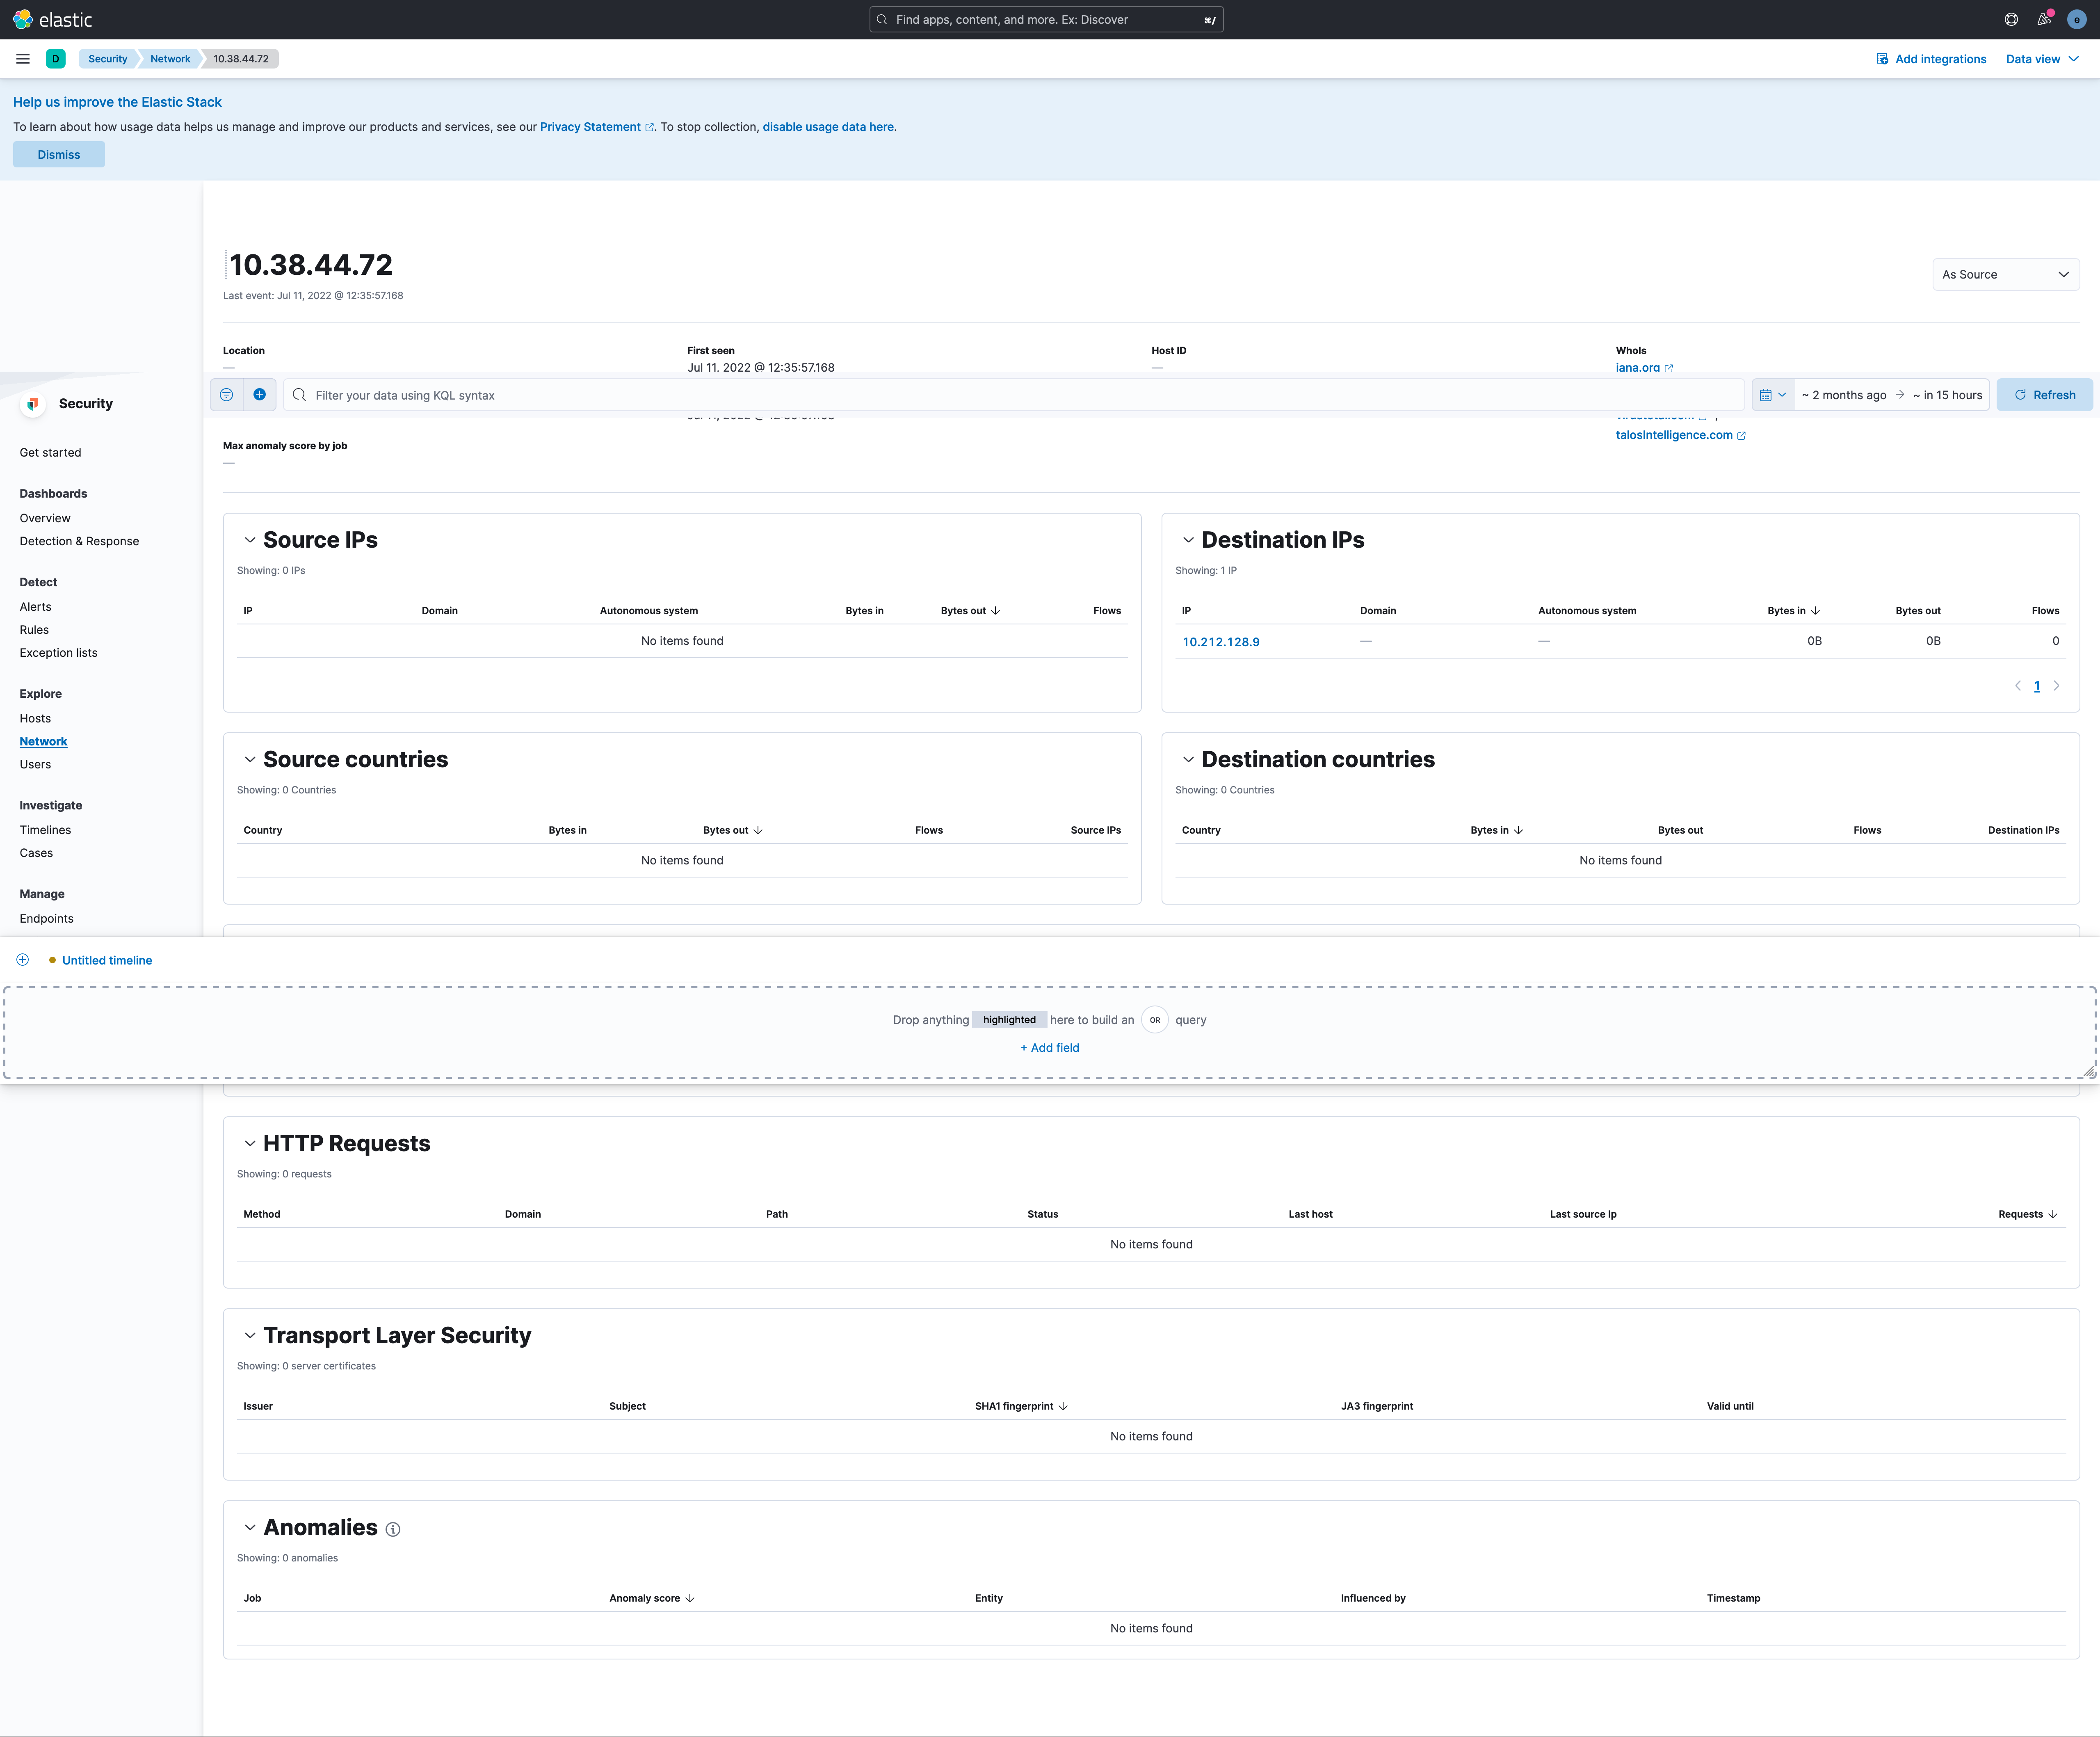Sort HTTP Requests by Requests column

(x=2027, y=1214)
